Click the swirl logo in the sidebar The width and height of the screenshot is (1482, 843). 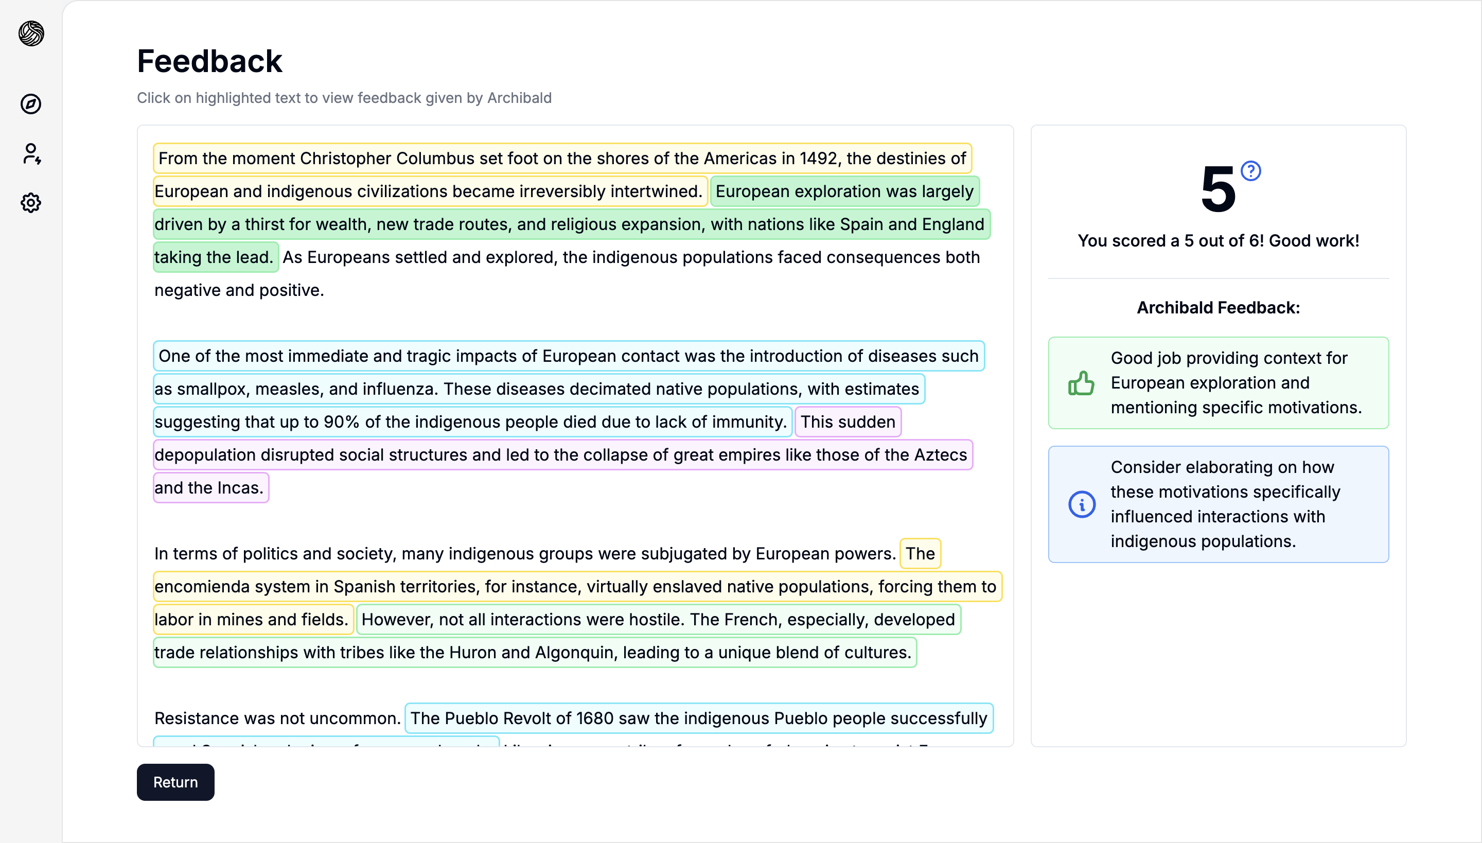point(31,33)
